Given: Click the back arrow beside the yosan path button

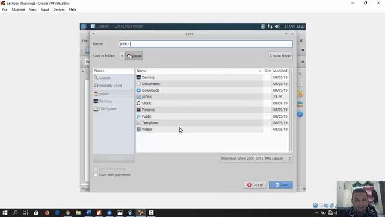Looking at the screenshot, I should (122, 56).
